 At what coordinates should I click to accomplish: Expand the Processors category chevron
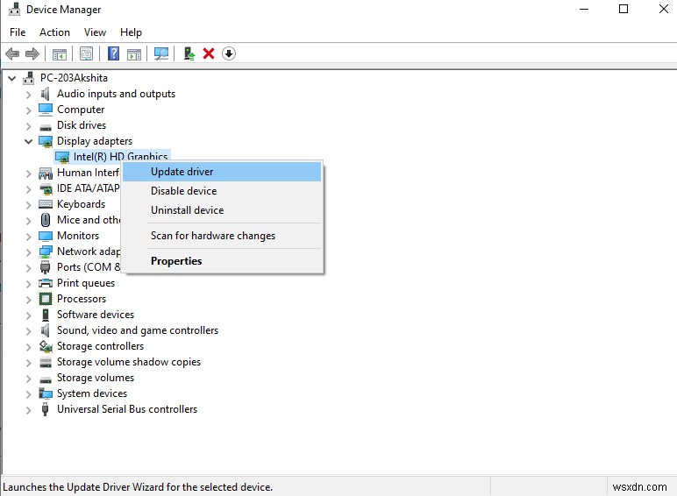pos(28,299)
